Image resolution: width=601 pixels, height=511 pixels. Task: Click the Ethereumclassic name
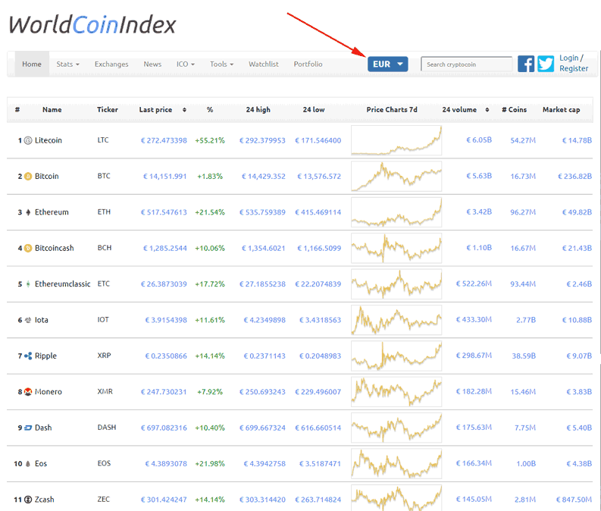(62, 284)
